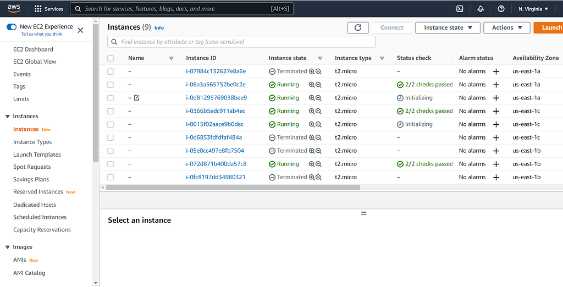This screenshot has height=287, width=563.
Task: Click the Connect button
Action: click(391, 27)
